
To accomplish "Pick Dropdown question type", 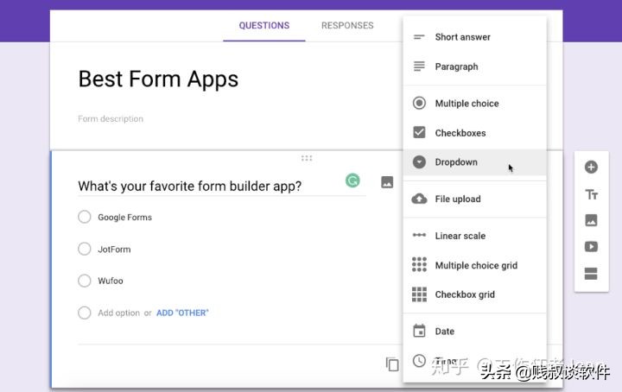I will 474,162.
